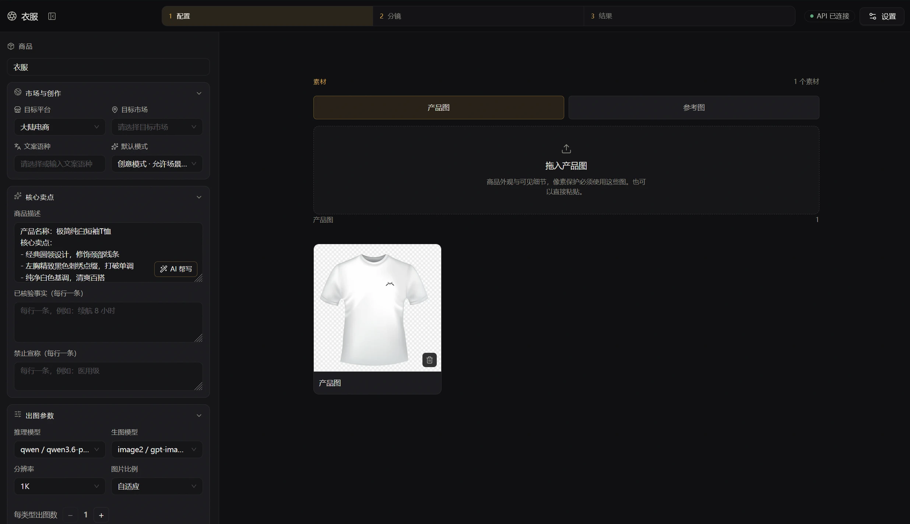
Task: Delete the product image via trash icon
Action: click(x=429, y=360)
